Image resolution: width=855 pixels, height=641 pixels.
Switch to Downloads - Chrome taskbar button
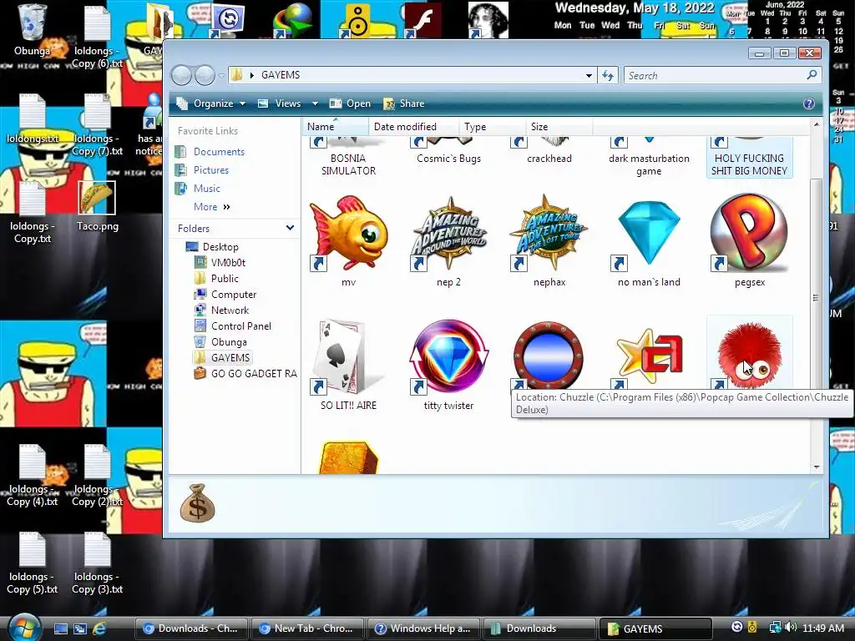[x=191, y=628]
